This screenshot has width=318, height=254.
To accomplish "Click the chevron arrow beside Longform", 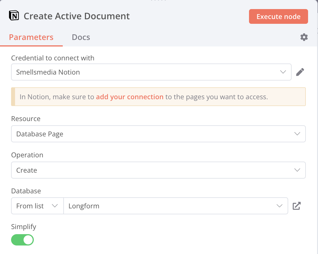I will click(279, 206).
